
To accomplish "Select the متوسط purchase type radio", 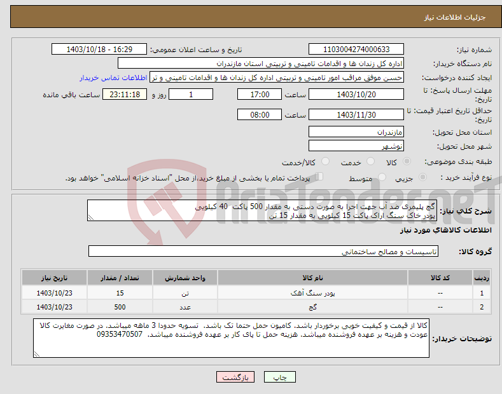I will [x=382, y=177].
